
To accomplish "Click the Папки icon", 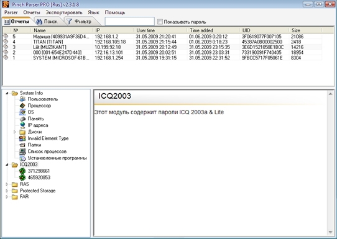I will (22, 145).
